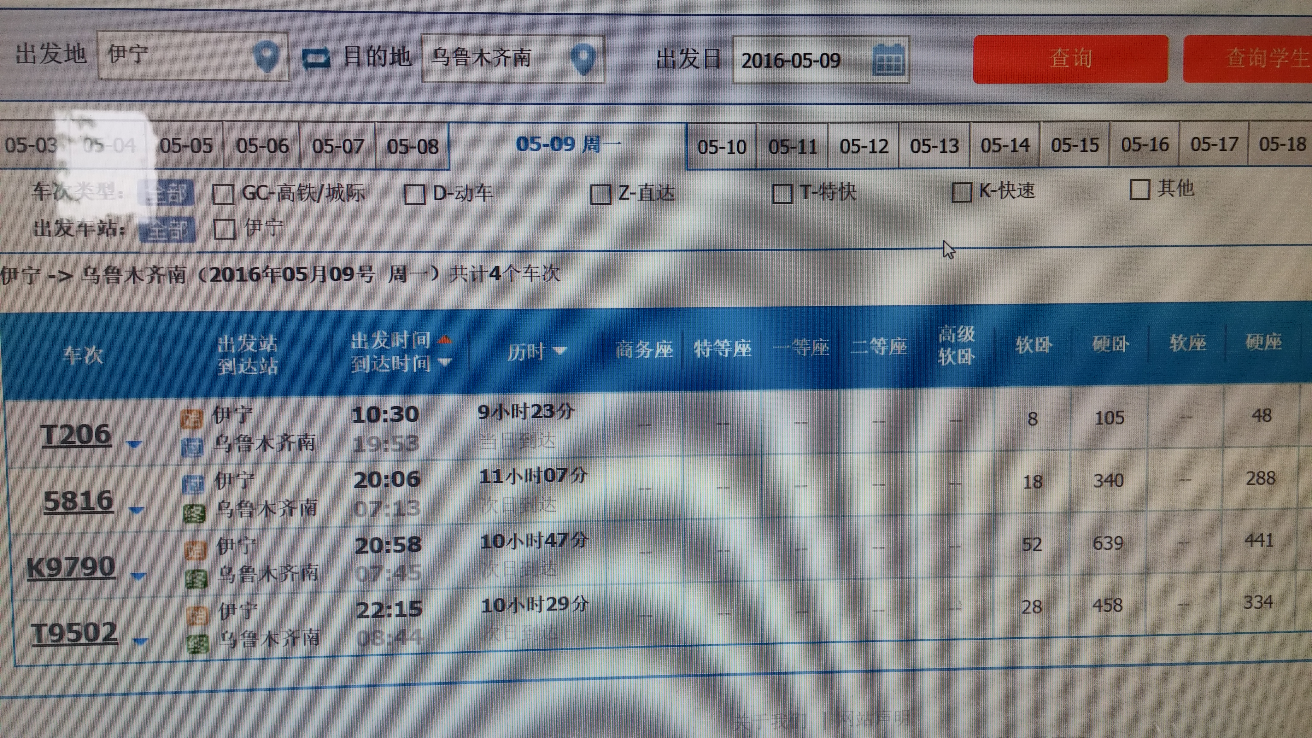Enable the D-动车 train type filter
This screenshot has height=738, width=1312.
click(415, 194)
